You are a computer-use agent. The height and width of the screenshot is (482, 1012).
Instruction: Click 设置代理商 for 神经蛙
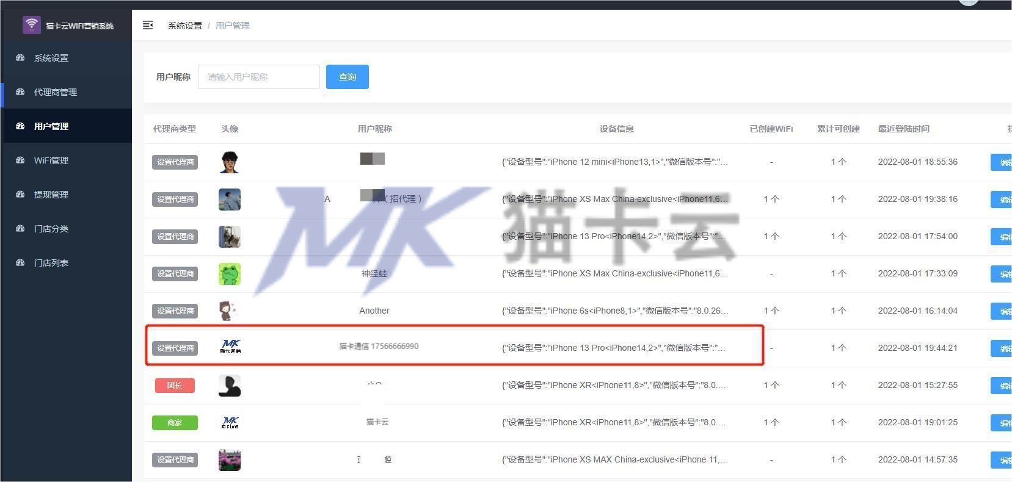[175, 274]
